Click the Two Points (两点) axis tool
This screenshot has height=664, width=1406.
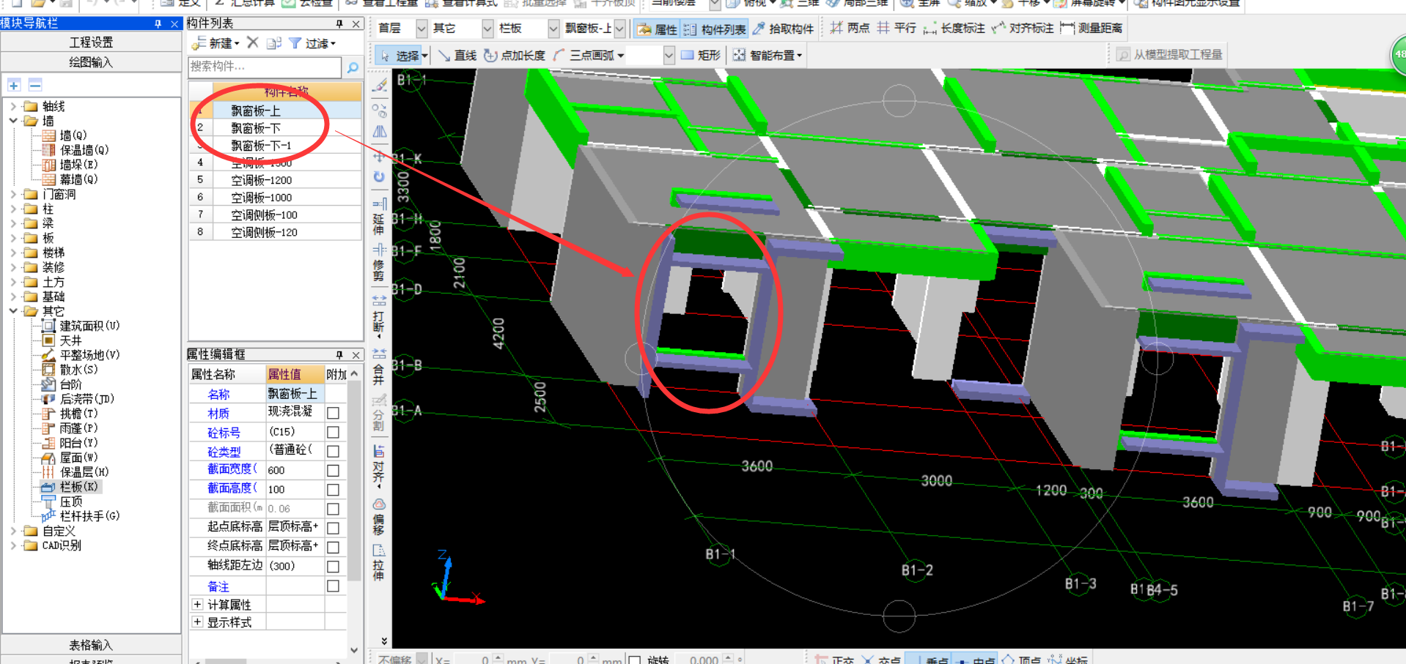pos(850,29)
